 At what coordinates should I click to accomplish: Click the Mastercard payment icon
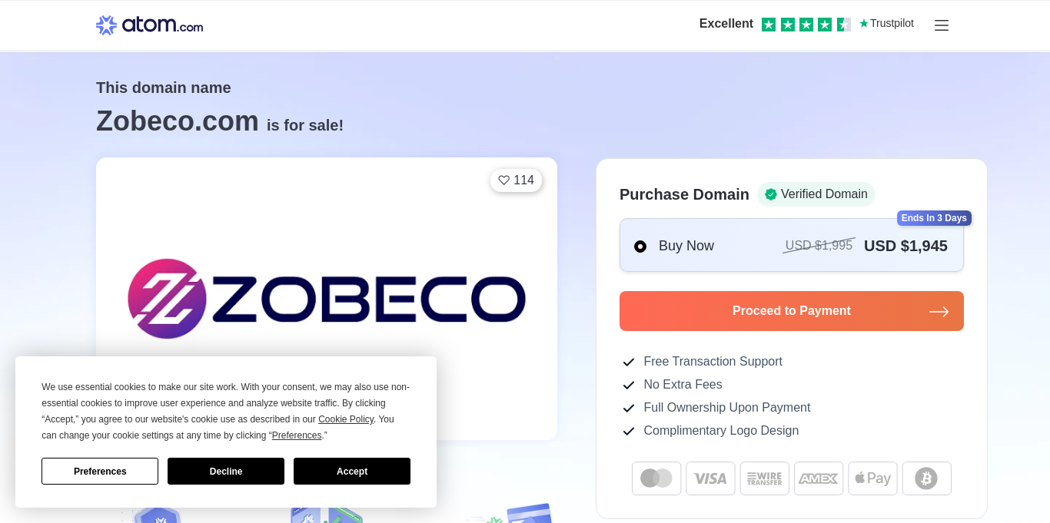click(x=656, y=478)
